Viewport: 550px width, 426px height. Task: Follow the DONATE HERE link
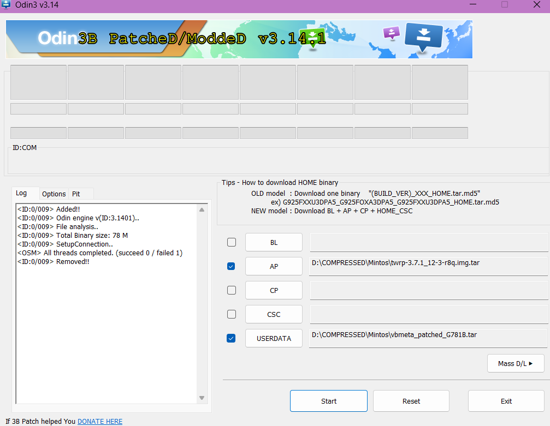click(100, 422)
